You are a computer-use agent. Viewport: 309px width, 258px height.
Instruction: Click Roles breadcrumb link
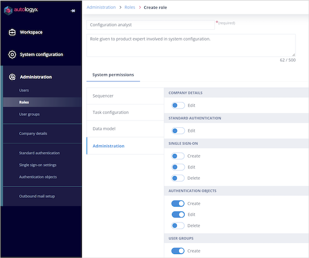[x=130, y=7]
